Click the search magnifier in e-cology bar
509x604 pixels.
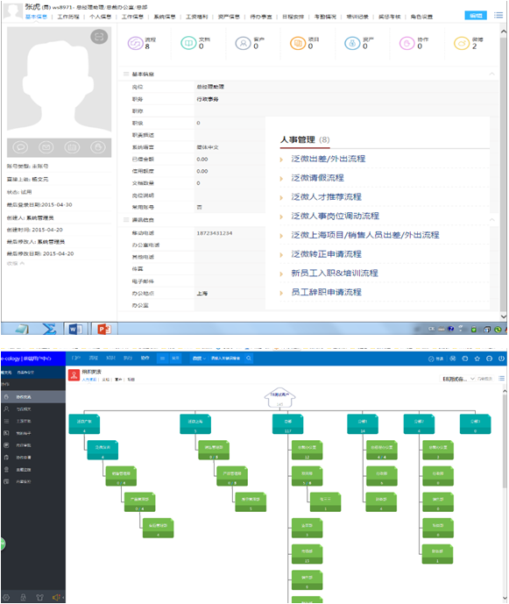pos(249,359)
